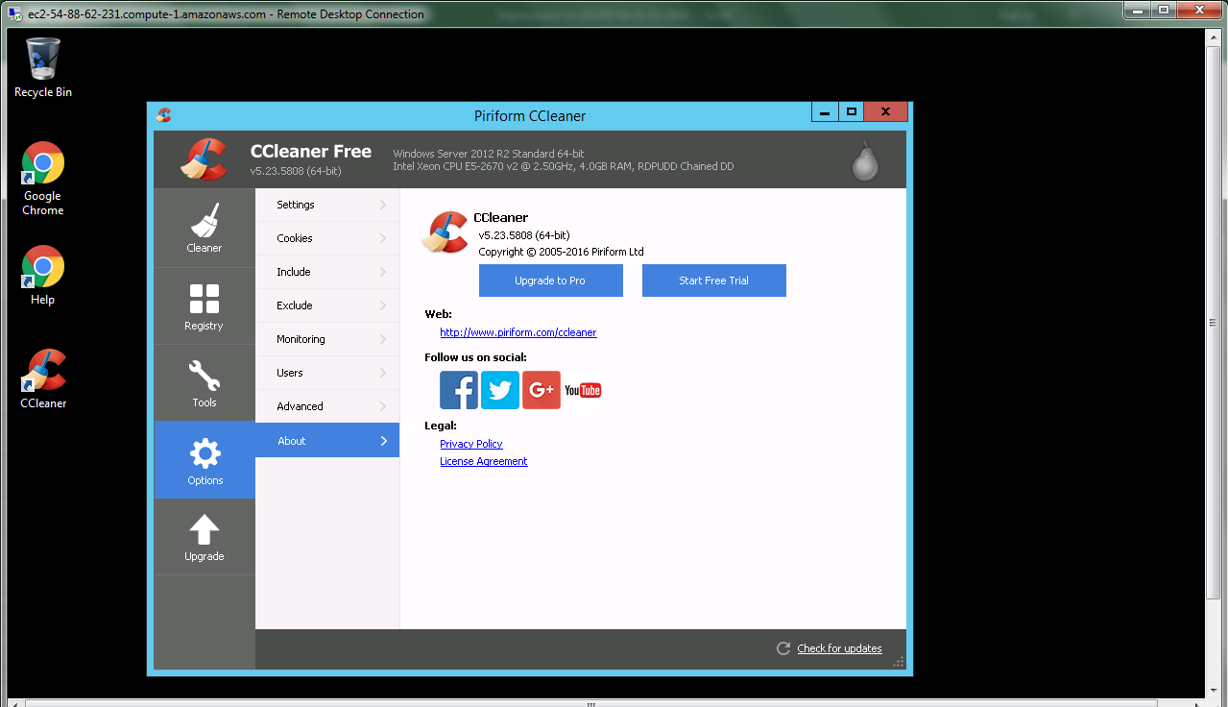Select the Monitoring menu entry

(x=327, y=339)
